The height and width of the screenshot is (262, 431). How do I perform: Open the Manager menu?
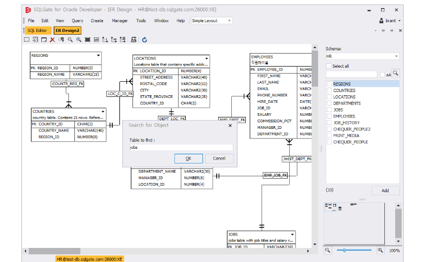[120, 21]
